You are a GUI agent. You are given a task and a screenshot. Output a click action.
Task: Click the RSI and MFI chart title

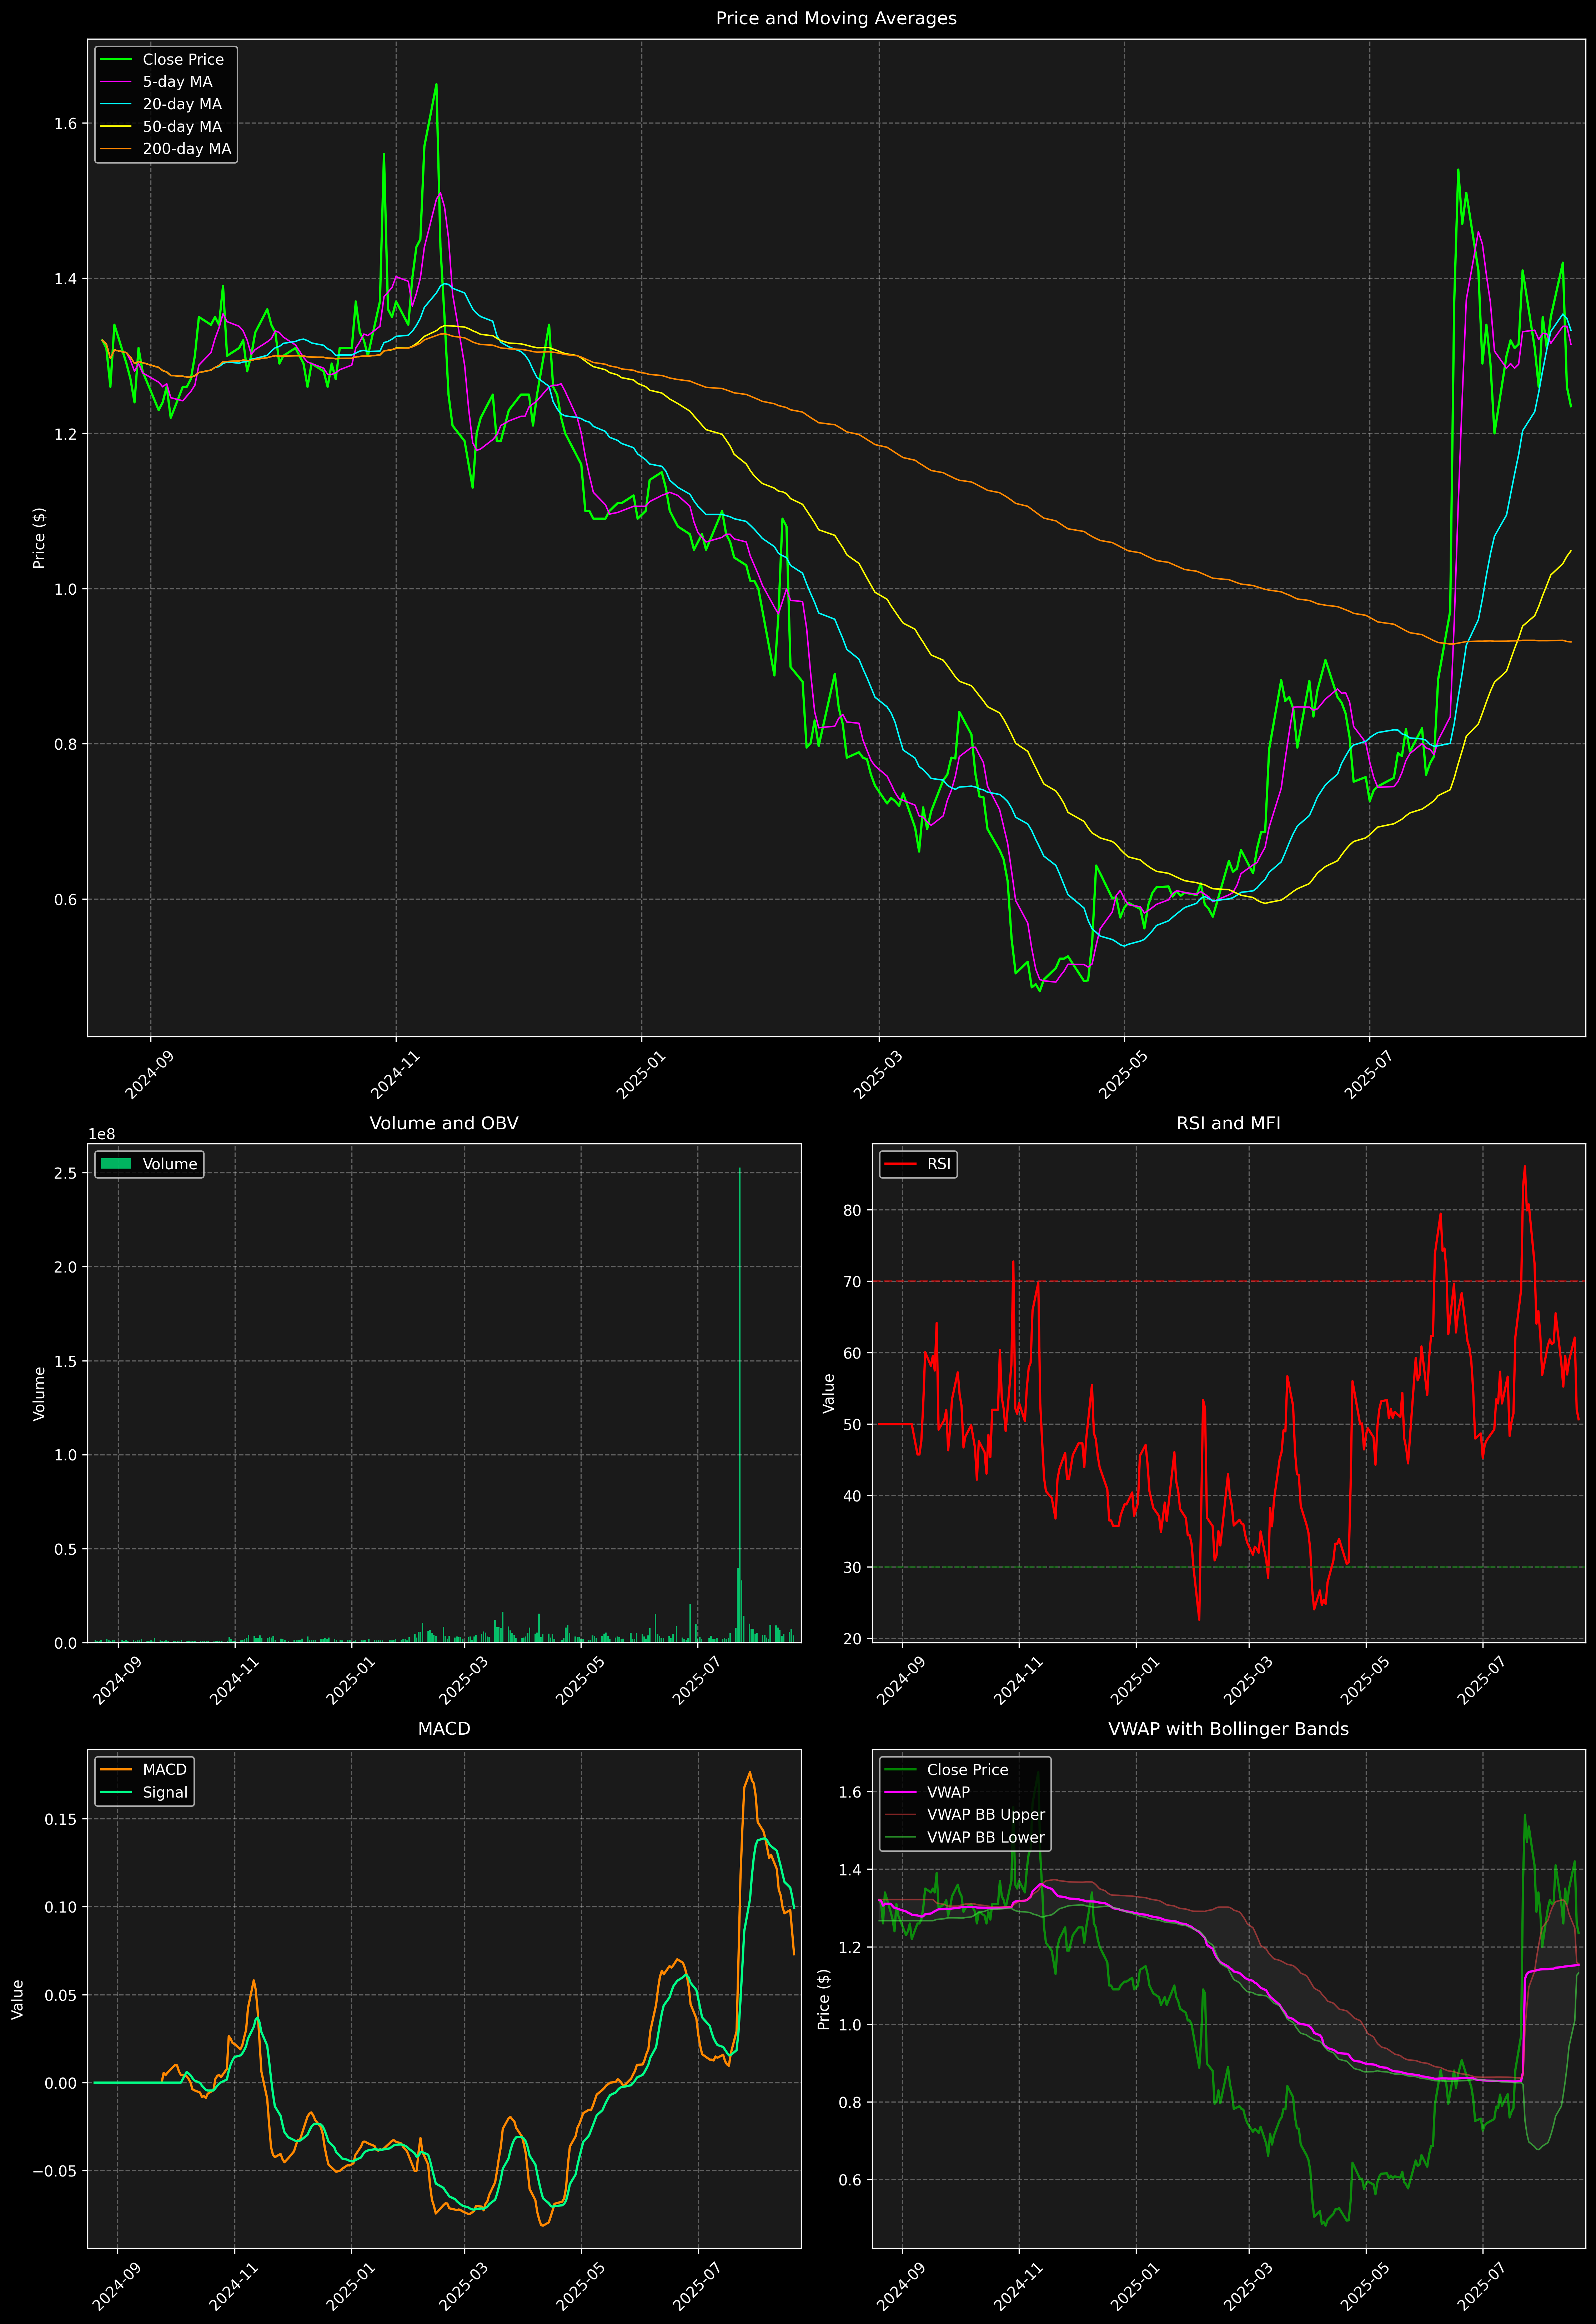coord(1228,1123)
